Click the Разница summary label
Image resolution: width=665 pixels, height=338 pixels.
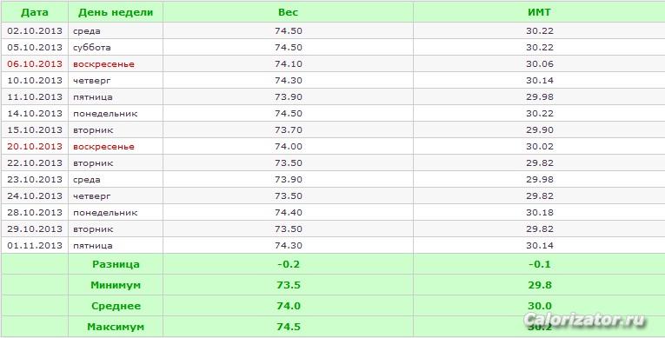116,264
